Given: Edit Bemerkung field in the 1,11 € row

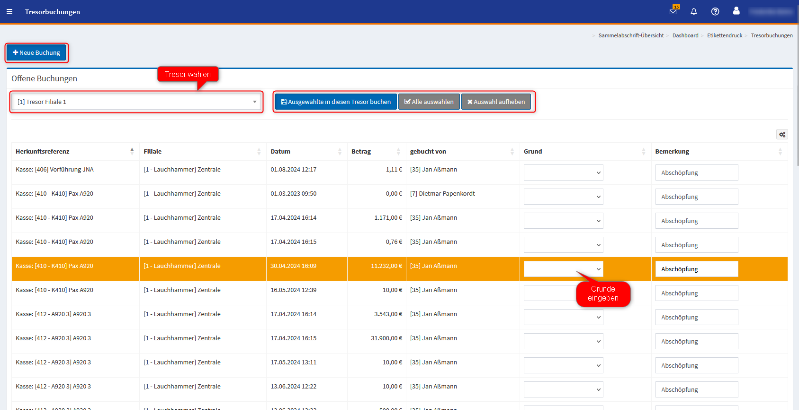Looking at the screenshot, I should coord(696,172).
